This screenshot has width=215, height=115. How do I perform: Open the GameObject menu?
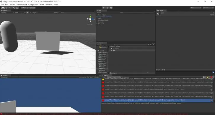click(22, 4)
